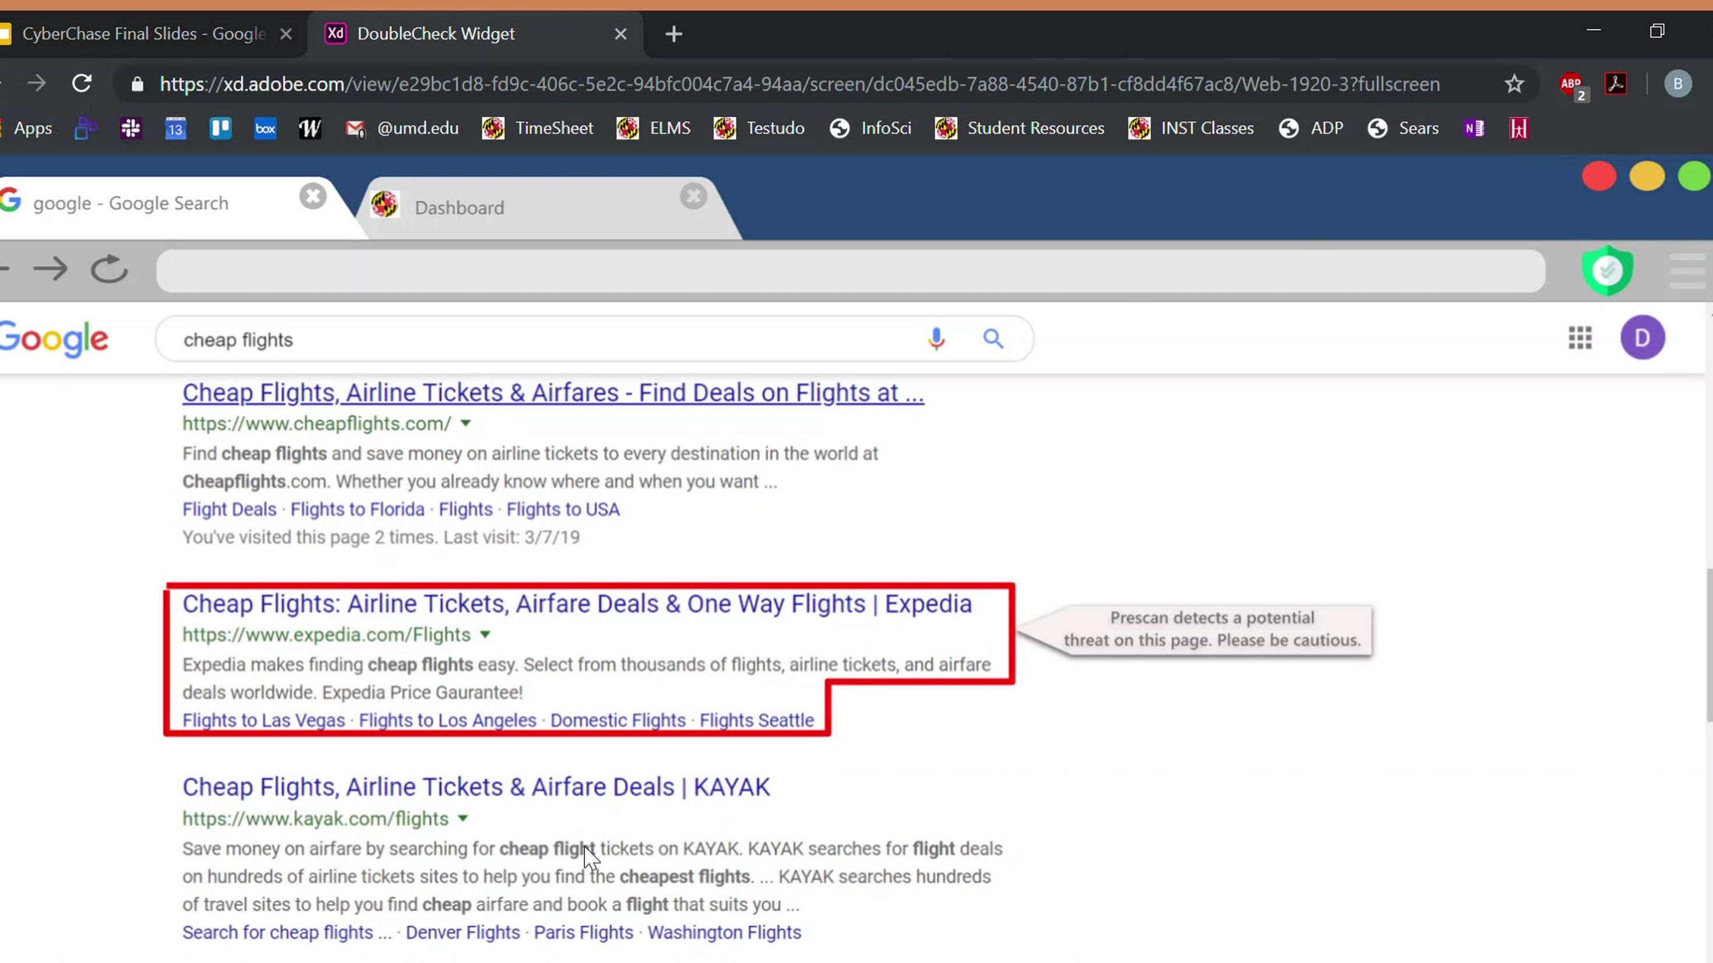Click the mock browser refresh icon

pyautogui.click(x=109, y=269)
